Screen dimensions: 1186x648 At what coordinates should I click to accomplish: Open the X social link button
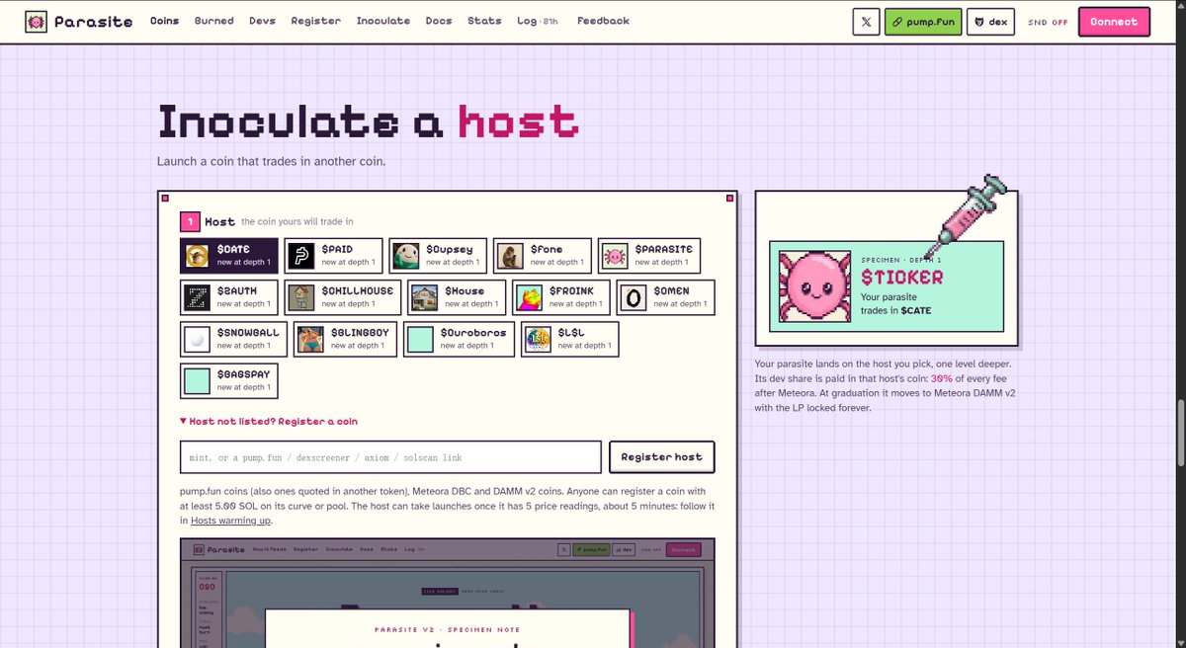pos(866,22)
